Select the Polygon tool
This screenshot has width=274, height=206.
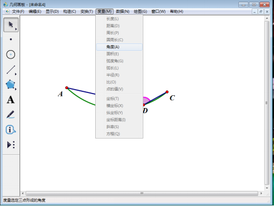point(11,85)
